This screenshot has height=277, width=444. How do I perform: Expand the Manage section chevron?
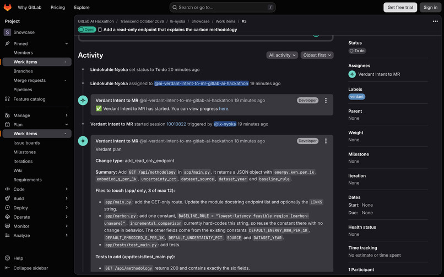point(67,115)
